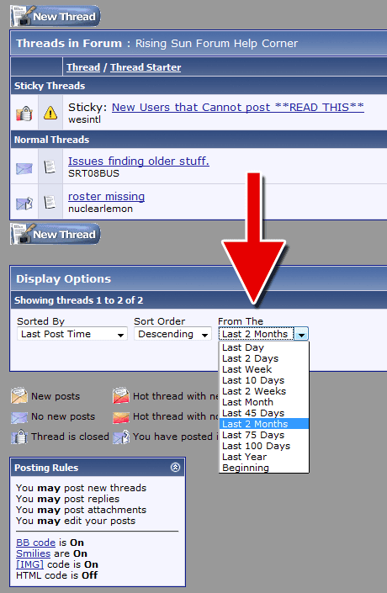Image resolution: width=387 pixels, height=593 pixels.
Task: Click the Posting Rules header text
Action: pos(46,468)
